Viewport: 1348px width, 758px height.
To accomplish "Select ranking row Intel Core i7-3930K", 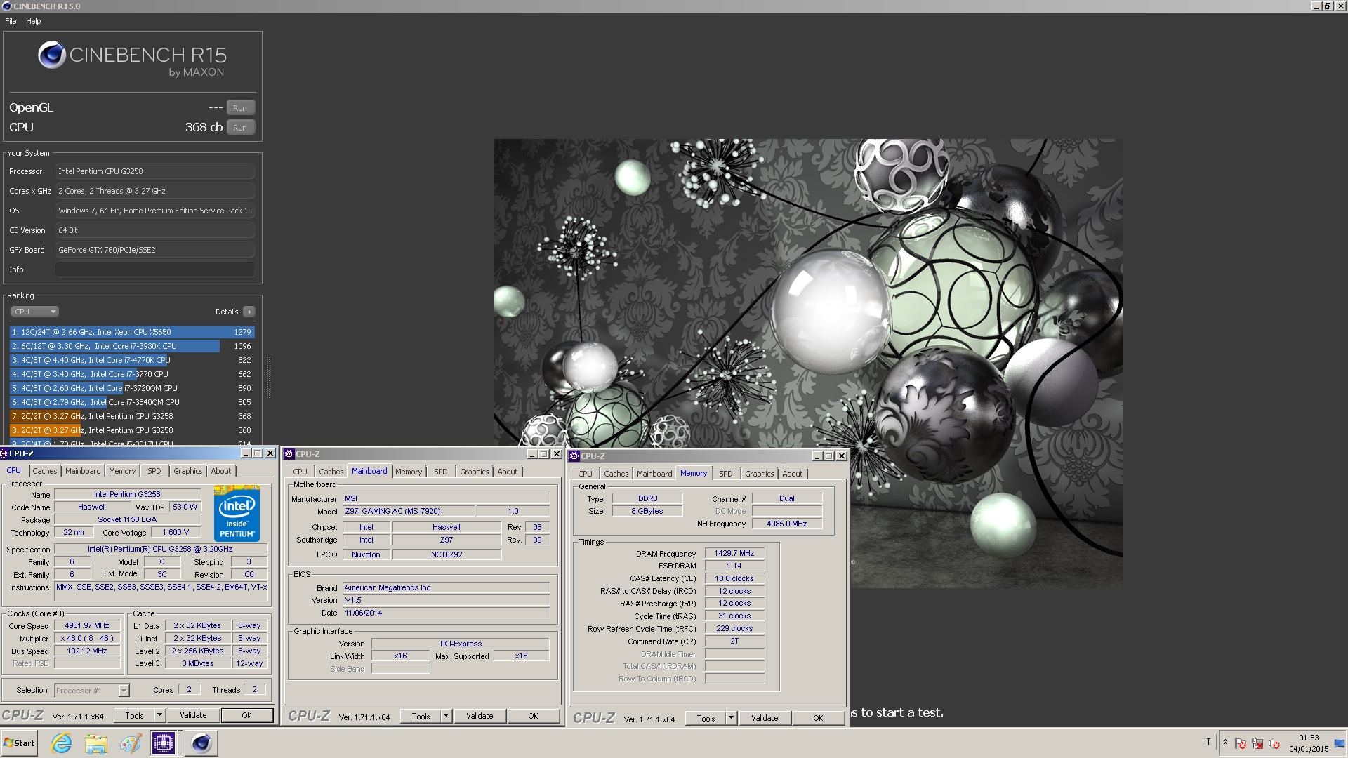I will tap(132, 346).
